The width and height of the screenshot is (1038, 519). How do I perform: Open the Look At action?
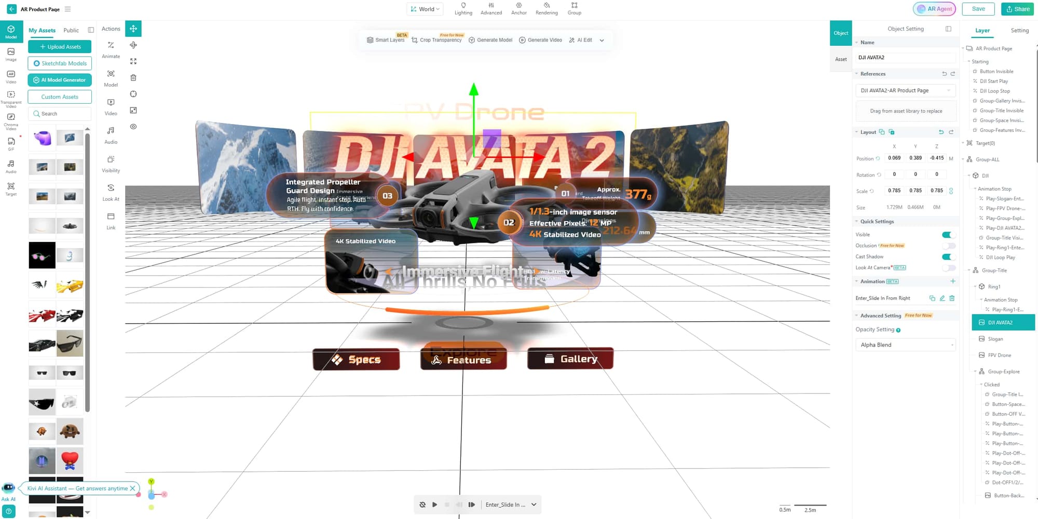pyautogui.click(x=111, y=193)
